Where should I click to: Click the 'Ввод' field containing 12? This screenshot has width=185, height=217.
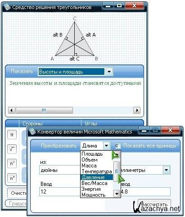[60, 192]
